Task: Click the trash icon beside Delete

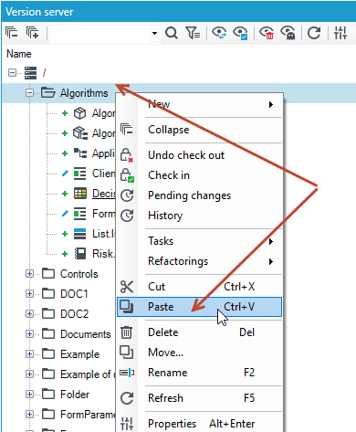Action: click(x=126, y=332)
